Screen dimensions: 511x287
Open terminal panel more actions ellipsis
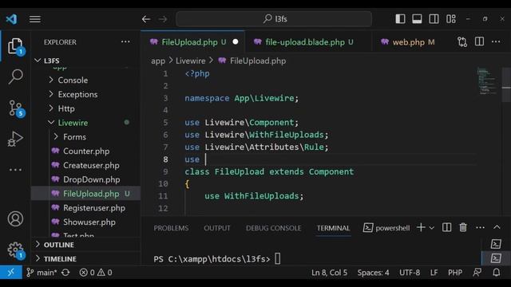pos(480,227)
